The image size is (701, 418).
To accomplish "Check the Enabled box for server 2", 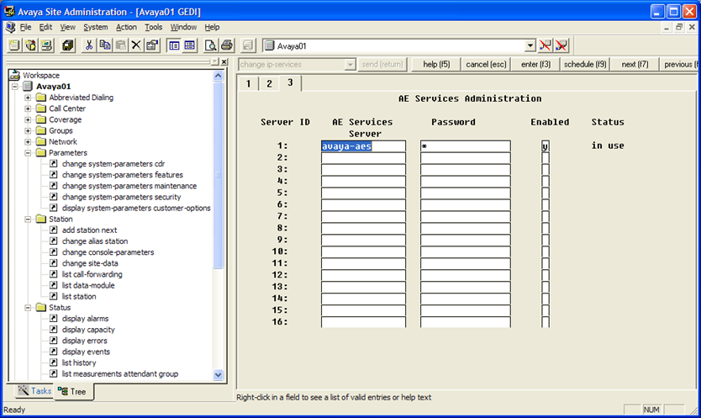I will click(x=546, y=158).
